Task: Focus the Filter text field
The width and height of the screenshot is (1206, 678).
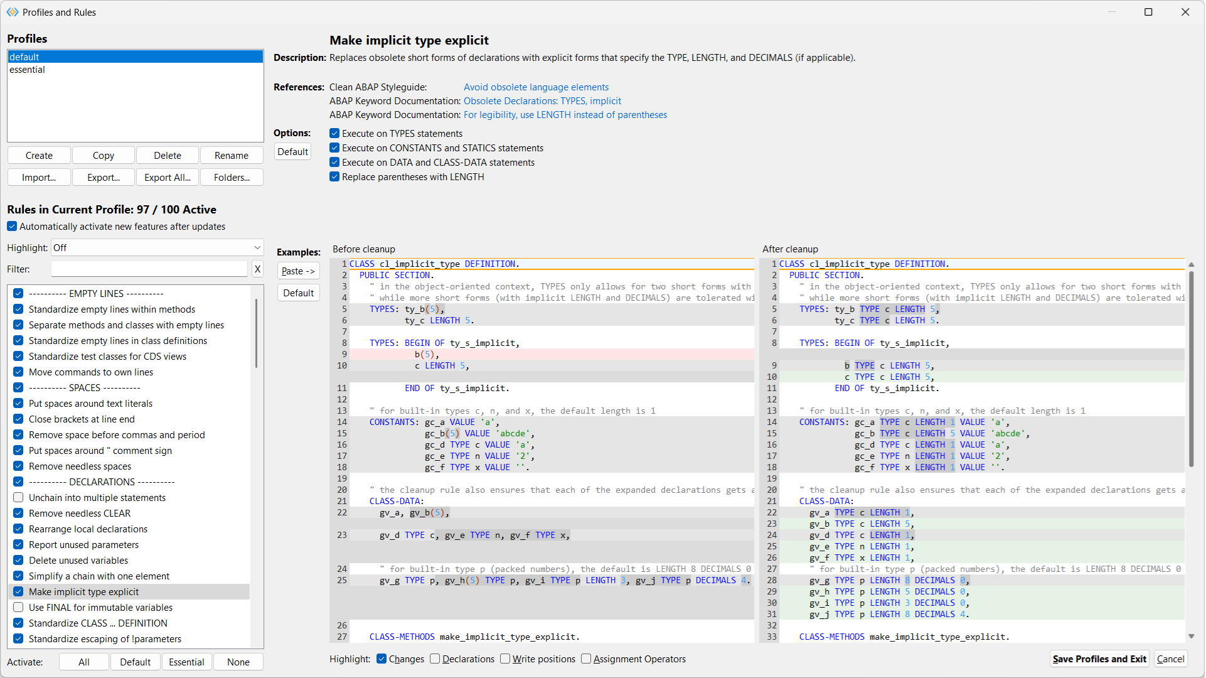Action: [149, 269]
